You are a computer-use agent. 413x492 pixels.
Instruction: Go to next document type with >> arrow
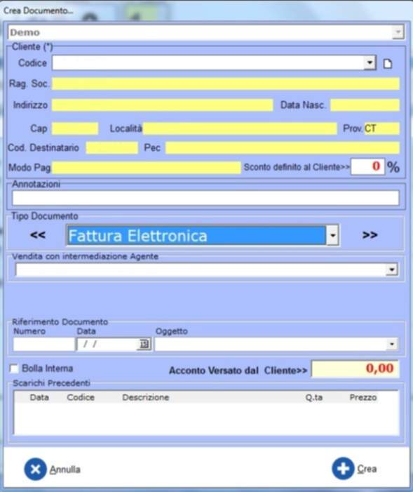point(370,234)
